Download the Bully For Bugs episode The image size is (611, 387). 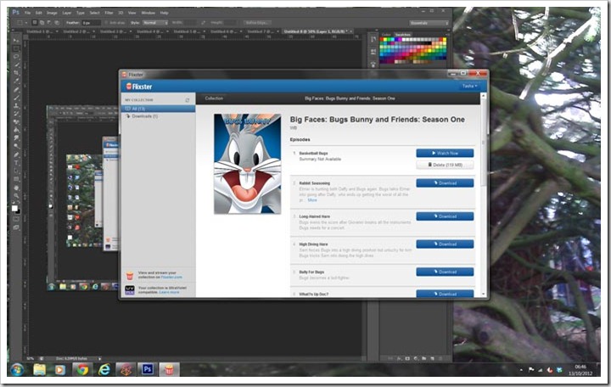(x=445, y=272)
